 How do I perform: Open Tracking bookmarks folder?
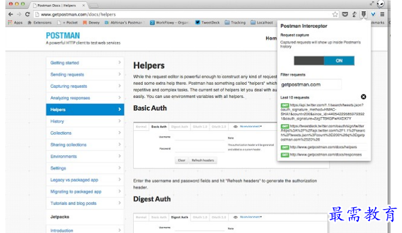235,23
